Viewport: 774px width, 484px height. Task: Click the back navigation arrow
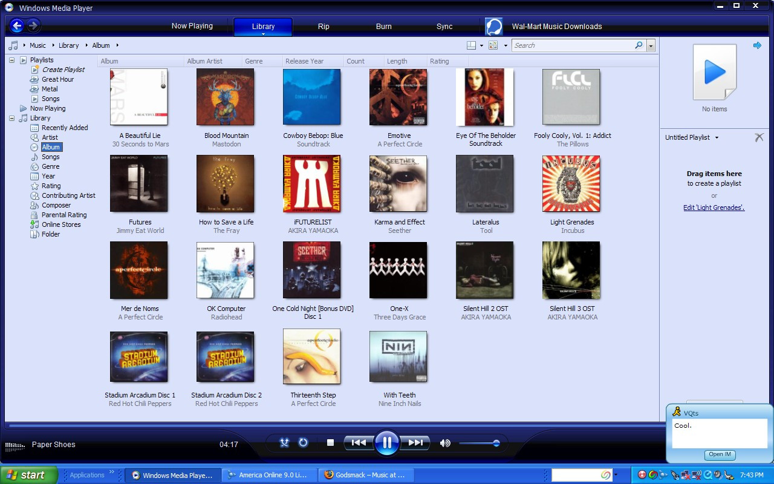coord(17,25)
